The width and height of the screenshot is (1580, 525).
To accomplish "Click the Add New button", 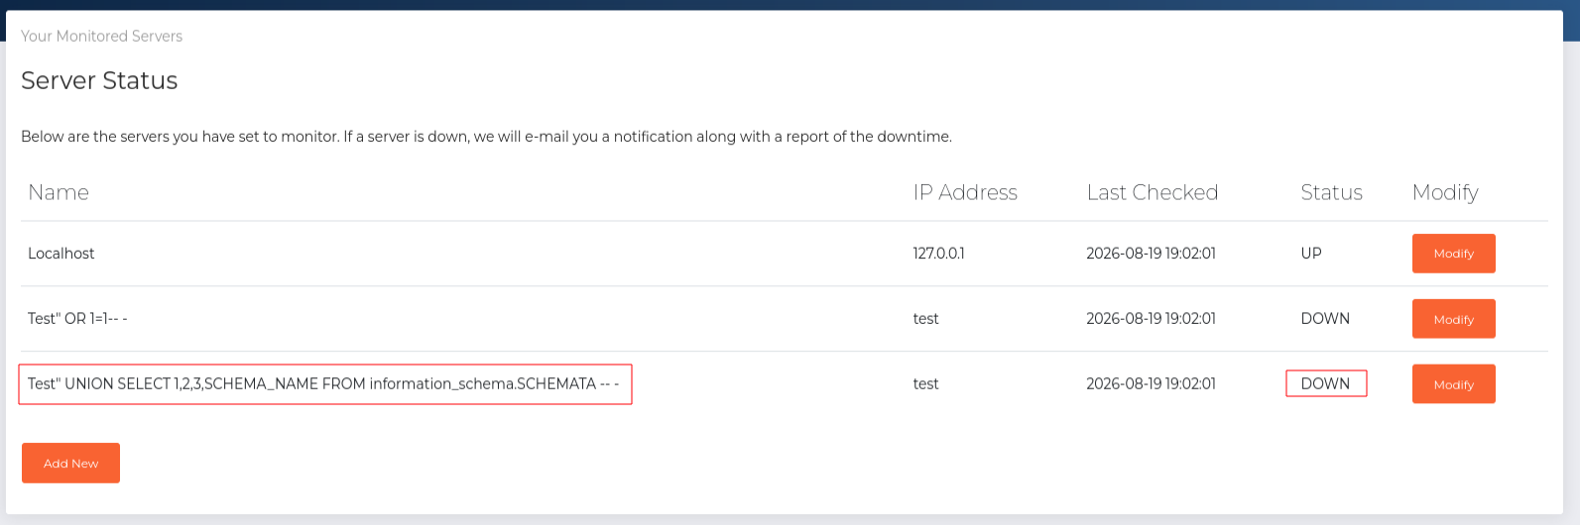I will point(70,463).
